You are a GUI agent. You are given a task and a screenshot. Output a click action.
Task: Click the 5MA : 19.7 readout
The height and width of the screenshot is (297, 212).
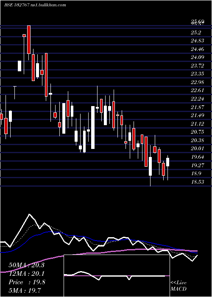(x=25, y=290)
